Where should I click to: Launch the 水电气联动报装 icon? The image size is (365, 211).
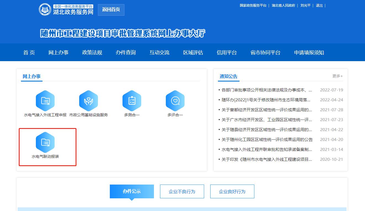click(45, 142)
